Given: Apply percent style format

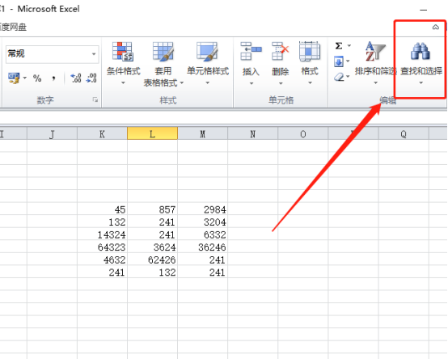Looking at the screenshot, I should [37, 78].
